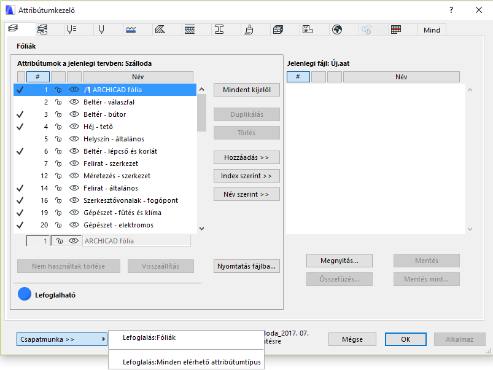Image resolution: width=493 pixels, height=370 pixels.
Task: Click the layer index number field
Action: click(37, 241)
